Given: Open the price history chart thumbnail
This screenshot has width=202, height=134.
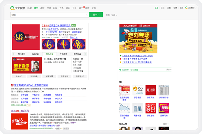Looking at the screenshot, I should point(124,108).
